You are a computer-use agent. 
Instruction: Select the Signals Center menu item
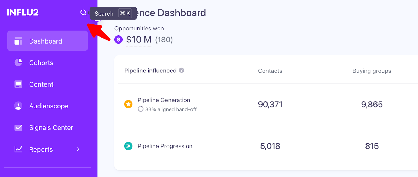(x=51, y=127)
